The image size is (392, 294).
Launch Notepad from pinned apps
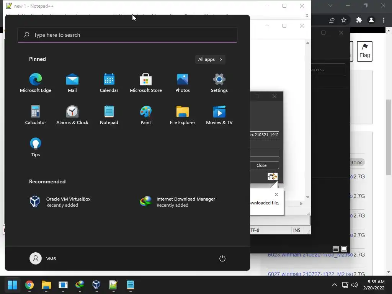tap(109, 115)
